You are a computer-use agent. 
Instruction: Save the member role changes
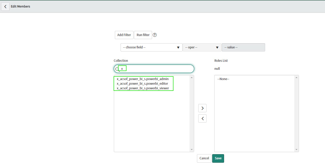point(218,158)
